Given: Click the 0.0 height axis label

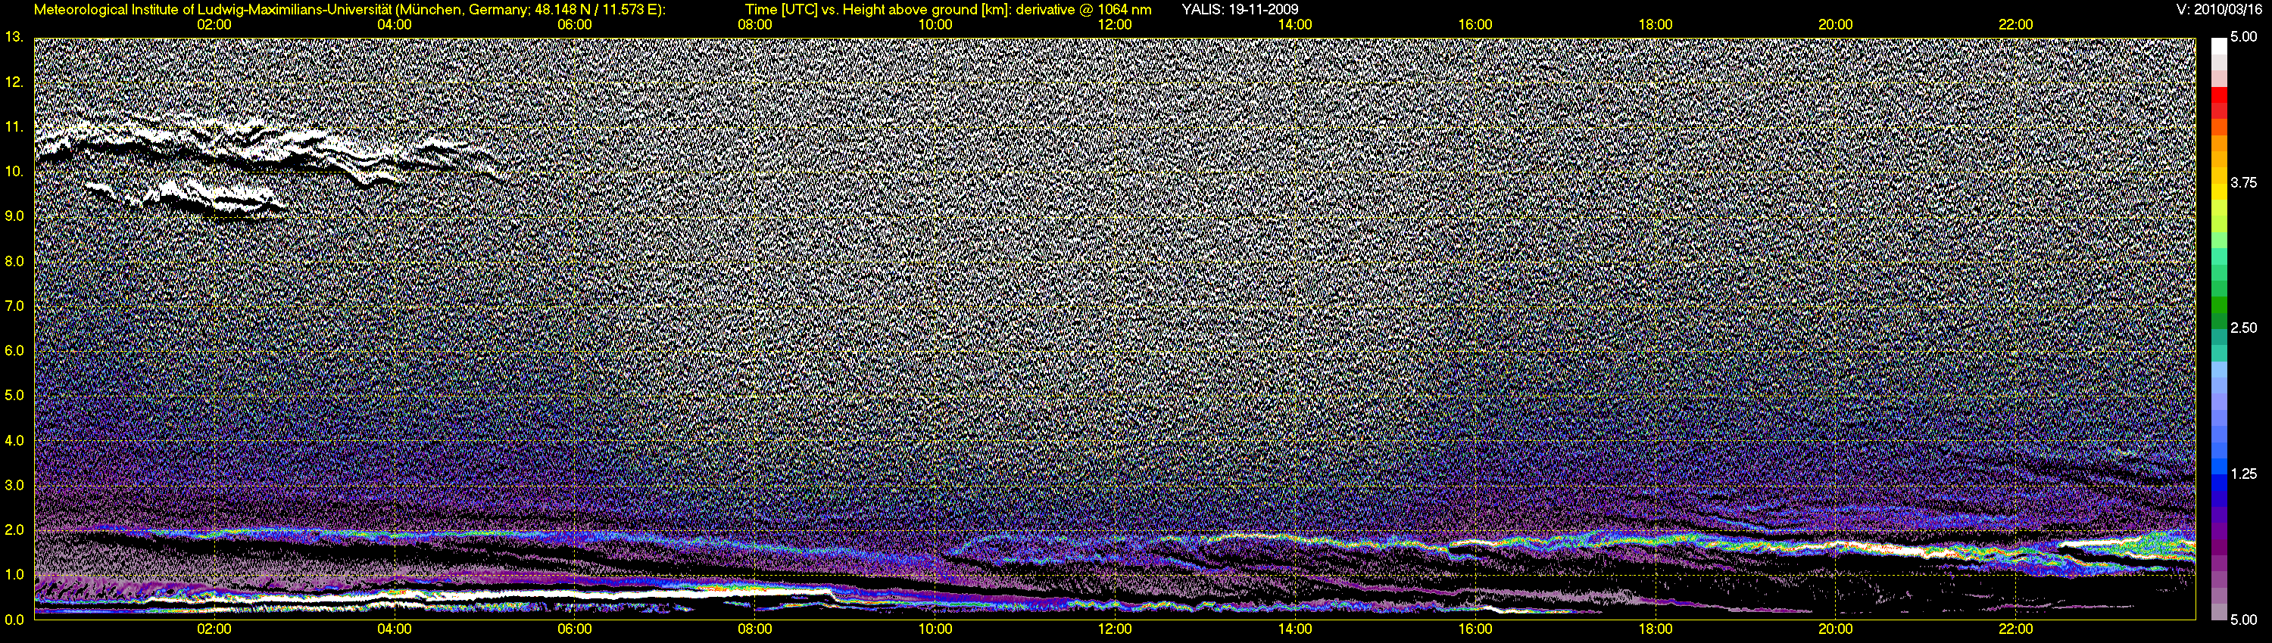Looking at the screenshot, I should 14,620.
